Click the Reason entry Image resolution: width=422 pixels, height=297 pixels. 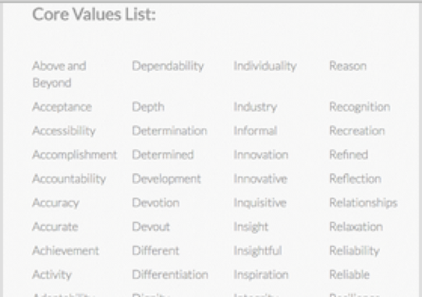pos(348,66)
